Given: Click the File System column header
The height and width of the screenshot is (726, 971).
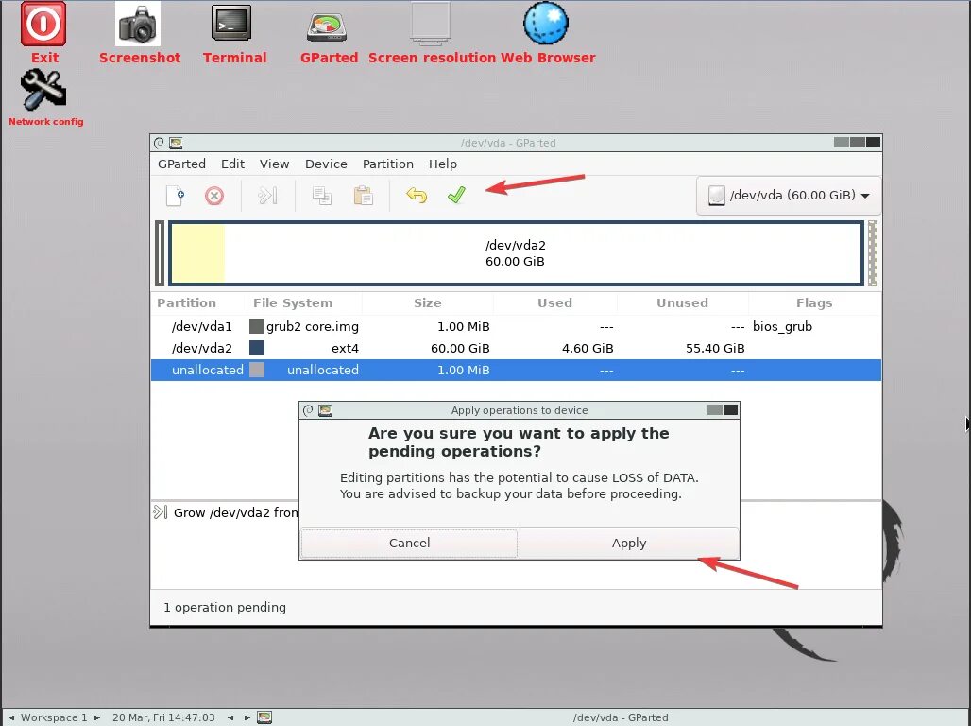Looking at the screenshot, I should [304, 303].
